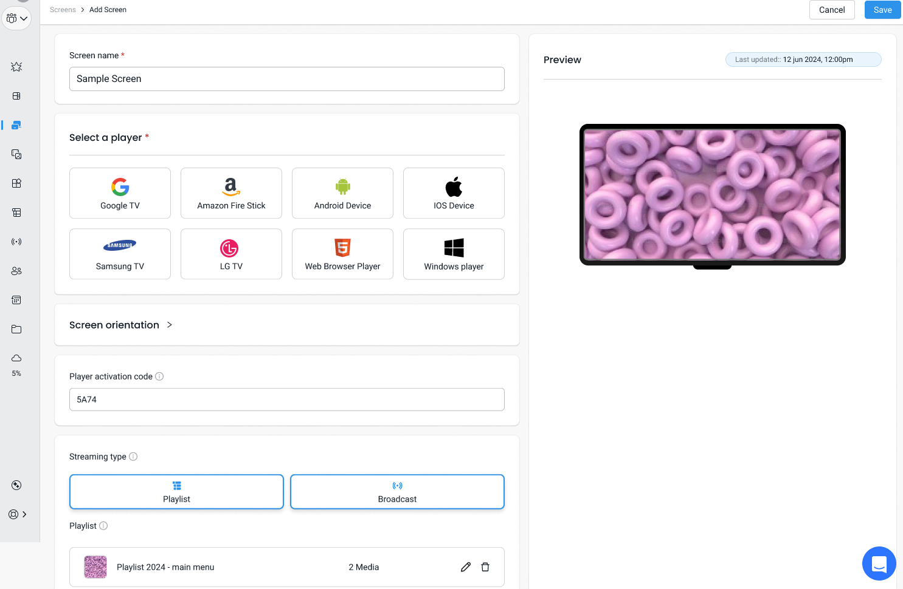Screen dimensions: 903x589
Task: Open the Folders section in the sidebar
Action: [16, 329]
